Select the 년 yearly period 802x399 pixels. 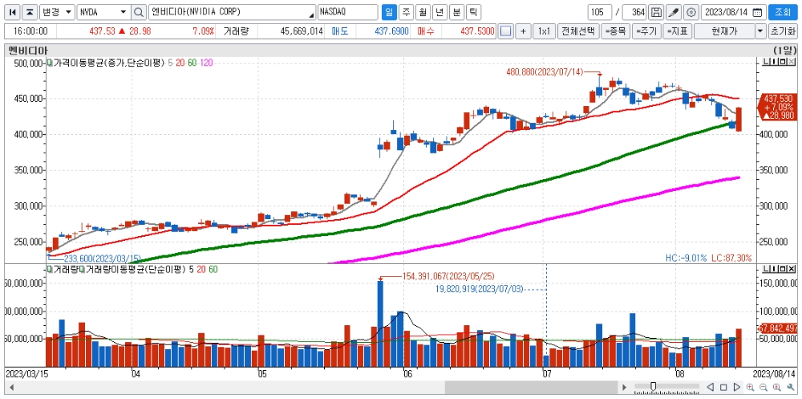point(439,12)
